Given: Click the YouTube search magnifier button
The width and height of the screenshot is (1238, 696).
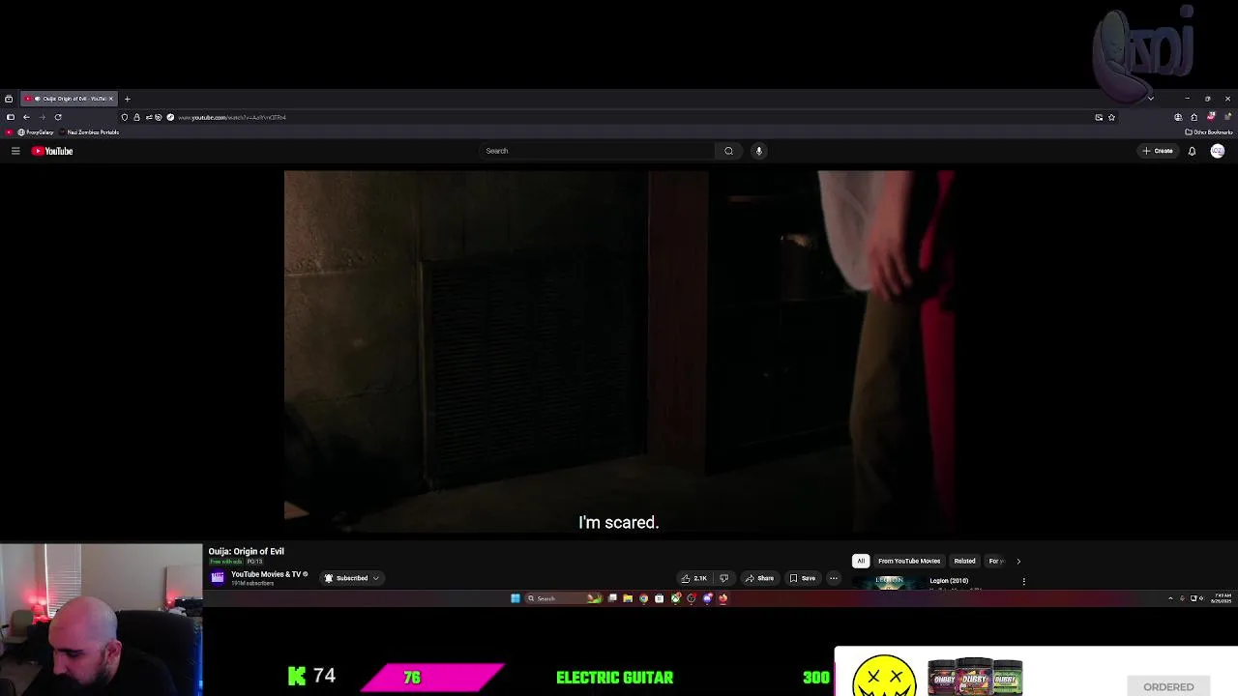Looking at the screenshot, I should pyautogui.click(x=728, y=151).
